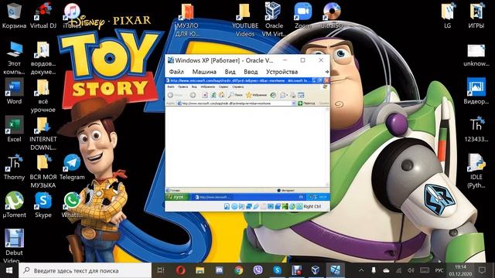Click the РУС language indicator

(439, 270)
